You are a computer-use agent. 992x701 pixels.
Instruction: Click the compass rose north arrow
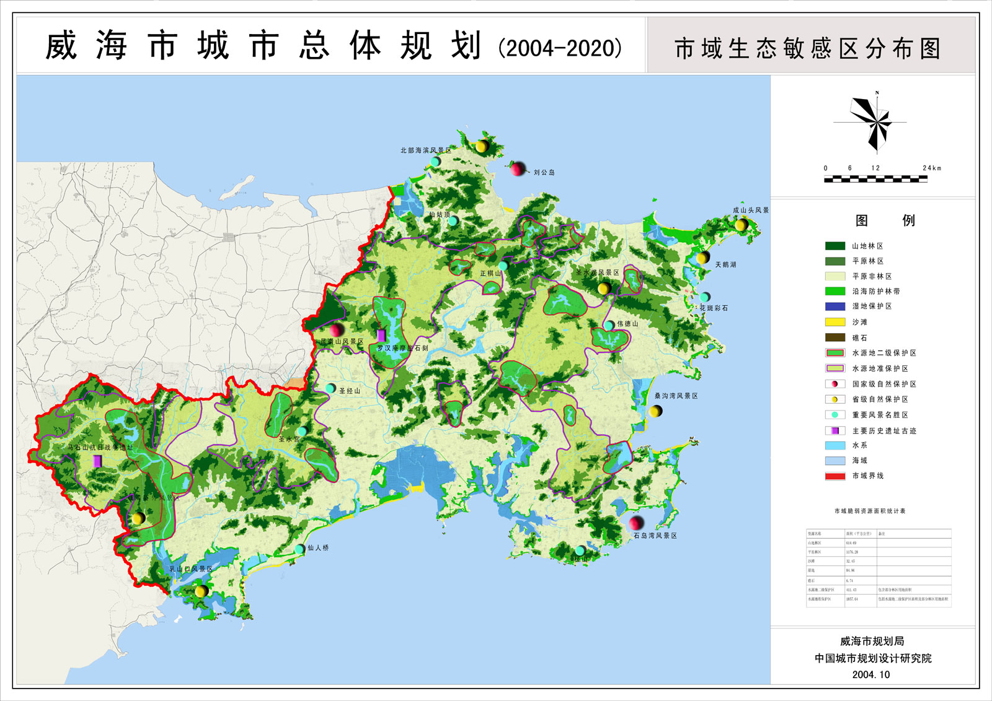pyautogui.click(x=876, y=121)
